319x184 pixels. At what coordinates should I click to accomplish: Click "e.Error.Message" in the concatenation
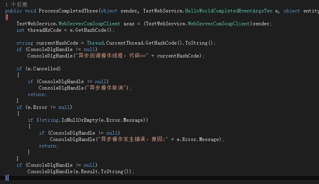[198, 139]
